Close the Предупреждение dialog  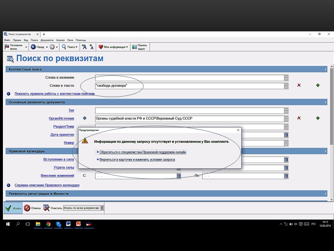(238, 130)
